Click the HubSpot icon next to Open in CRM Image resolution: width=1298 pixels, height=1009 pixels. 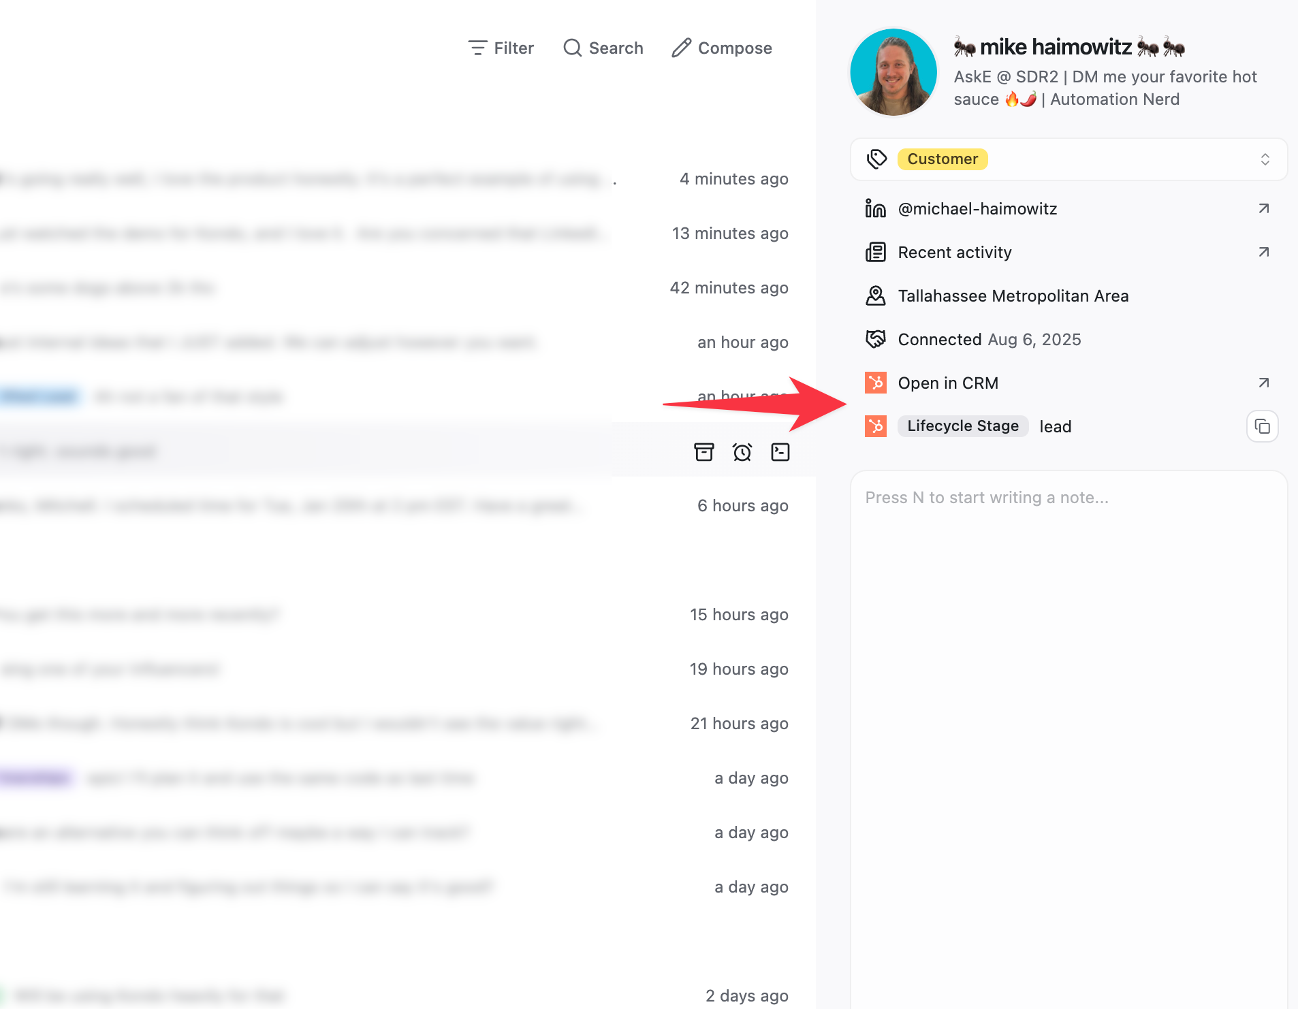[x=874, y=383]
